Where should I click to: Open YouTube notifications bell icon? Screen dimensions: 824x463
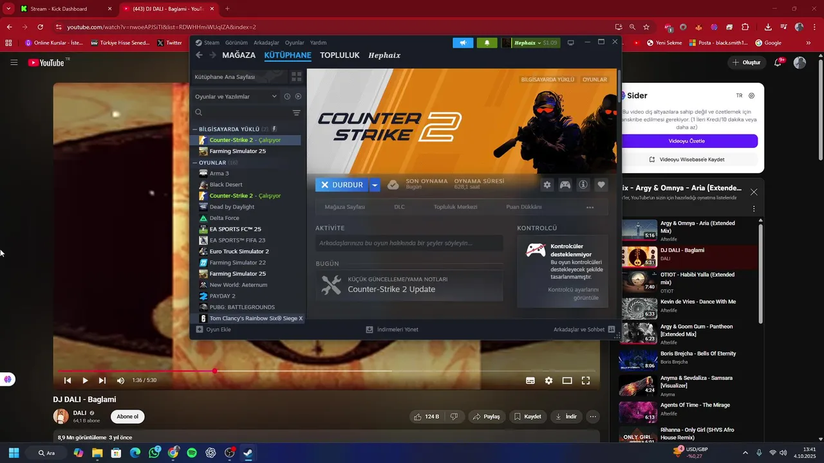778,62
